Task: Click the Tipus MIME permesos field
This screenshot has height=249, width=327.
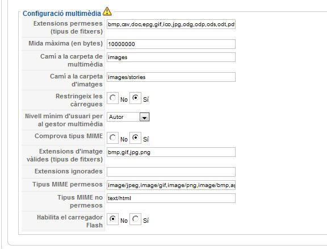Action: point(171,185)
